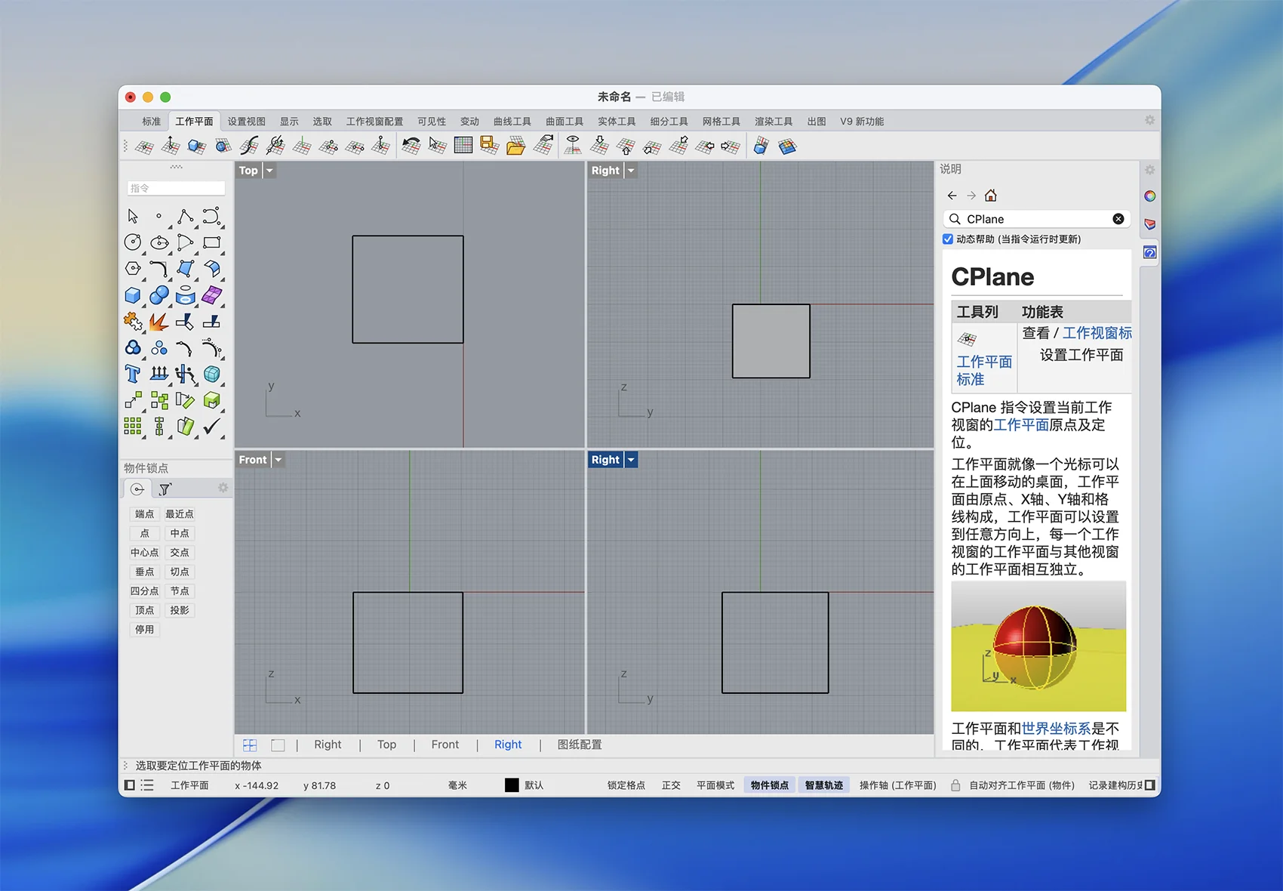The width and height of the screenshot is (1283, 891).
Task: Open the Top viewport dropdown arrow
Action: click(x=269, y=171)
